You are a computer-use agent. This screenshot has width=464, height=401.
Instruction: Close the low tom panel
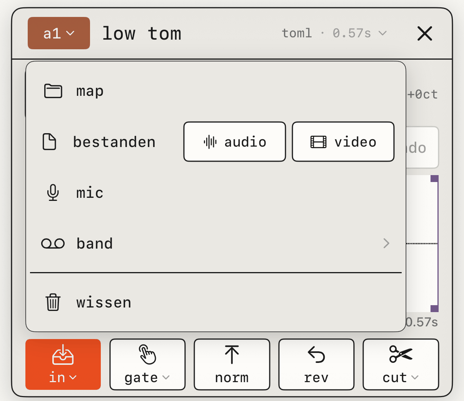[x=425, y=33]
